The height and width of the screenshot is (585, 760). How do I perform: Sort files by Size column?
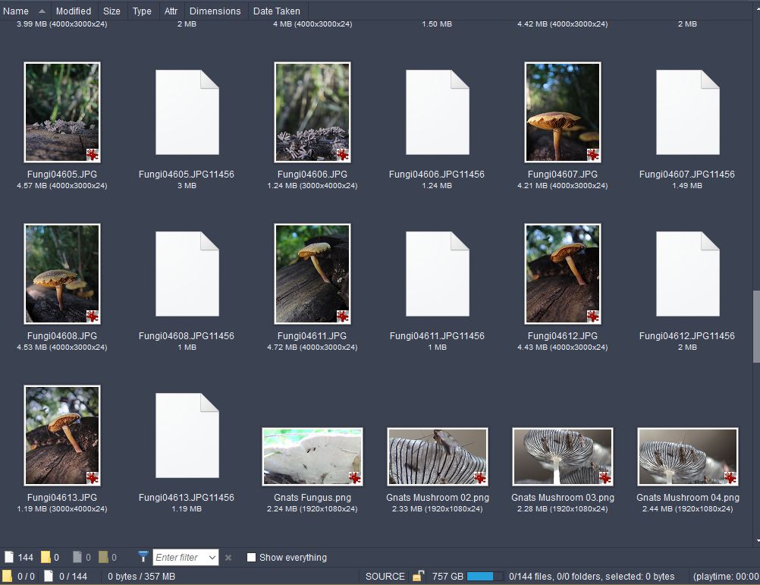[111, 11]
